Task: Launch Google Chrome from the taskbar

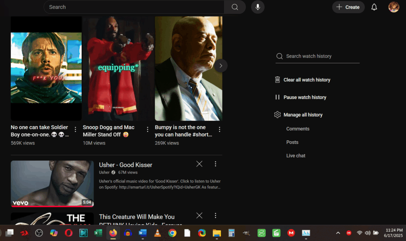Action: click(x=172, y=233)
